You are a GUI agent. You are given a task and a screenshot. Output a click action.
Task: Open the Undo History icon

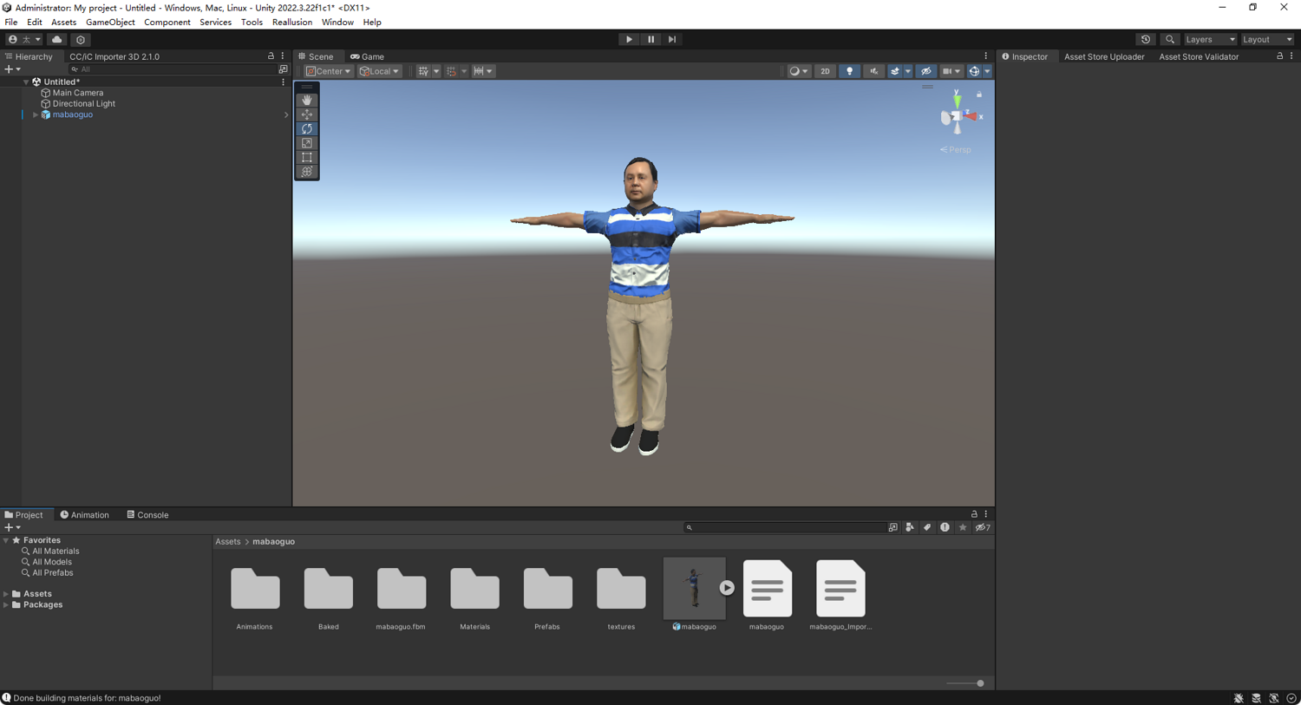coord(1146,39)
